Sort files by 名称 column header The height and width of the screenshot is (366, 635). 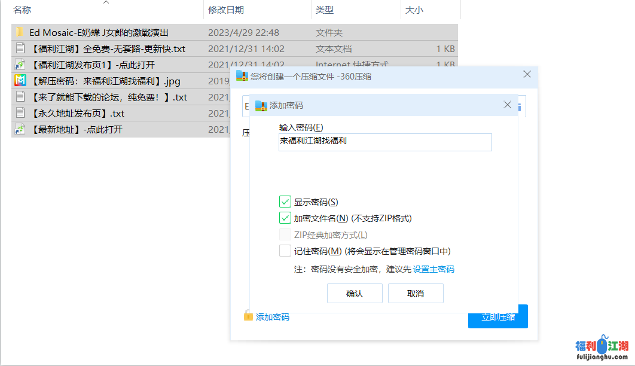pos(23,10)
